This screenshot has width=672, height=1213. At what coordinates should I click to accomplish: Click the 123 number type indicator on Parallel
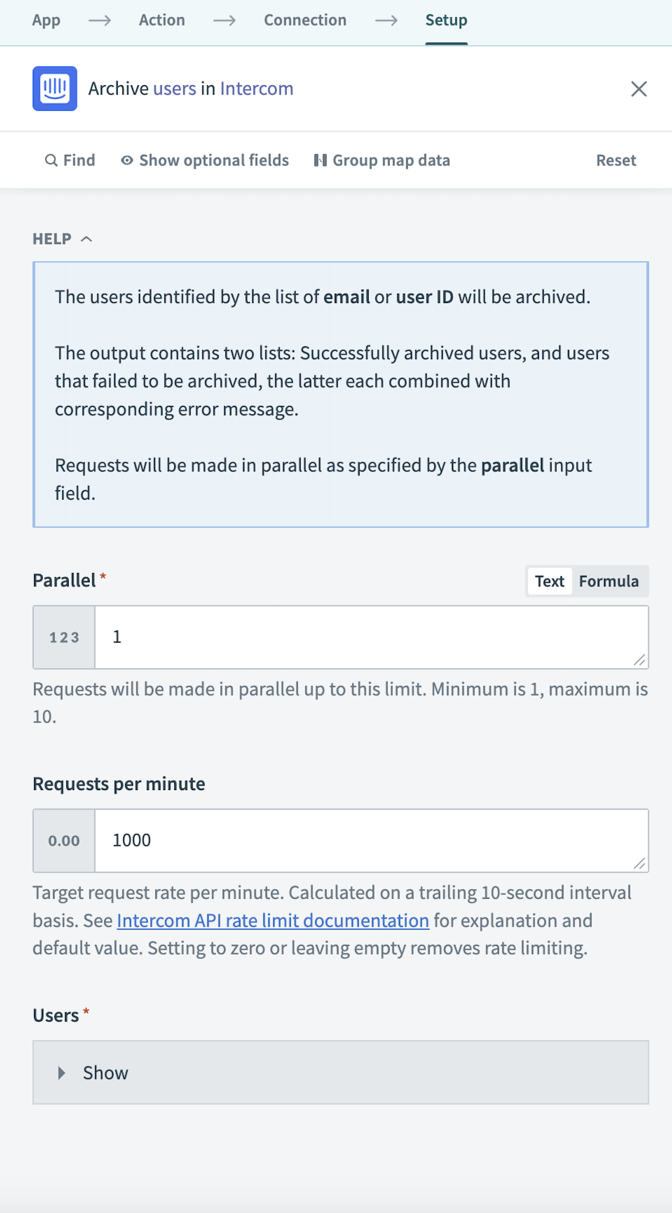click(x=63, y=637)
